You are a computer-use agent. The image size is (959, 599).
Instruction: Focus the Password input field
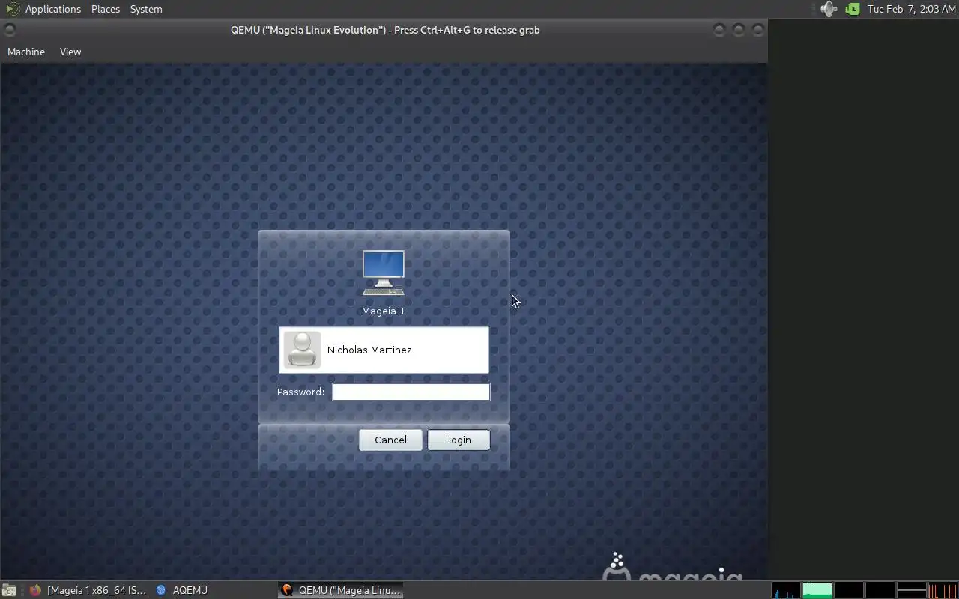point(411,392)
